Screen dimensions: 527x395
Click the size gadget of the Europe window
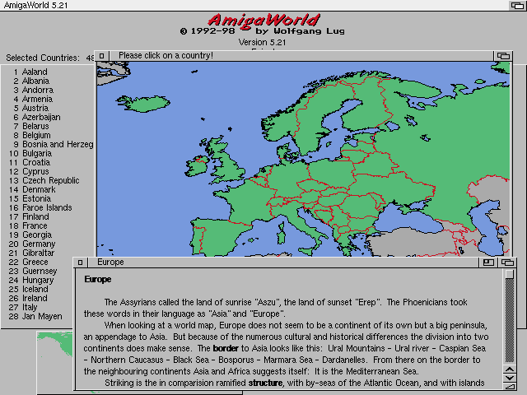510,386
